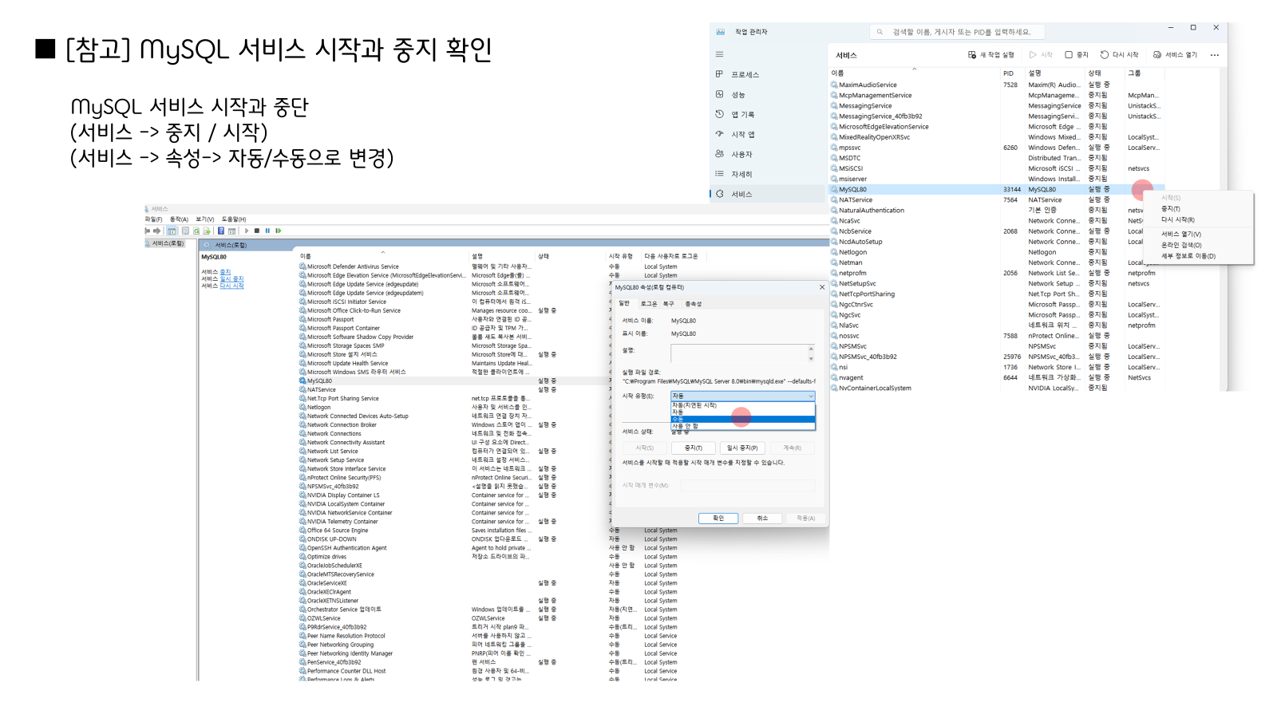This screenshot has height=718, width=1277.
Task: Open the Task Manager hamburger menu
Action: (x=719, y=54)
